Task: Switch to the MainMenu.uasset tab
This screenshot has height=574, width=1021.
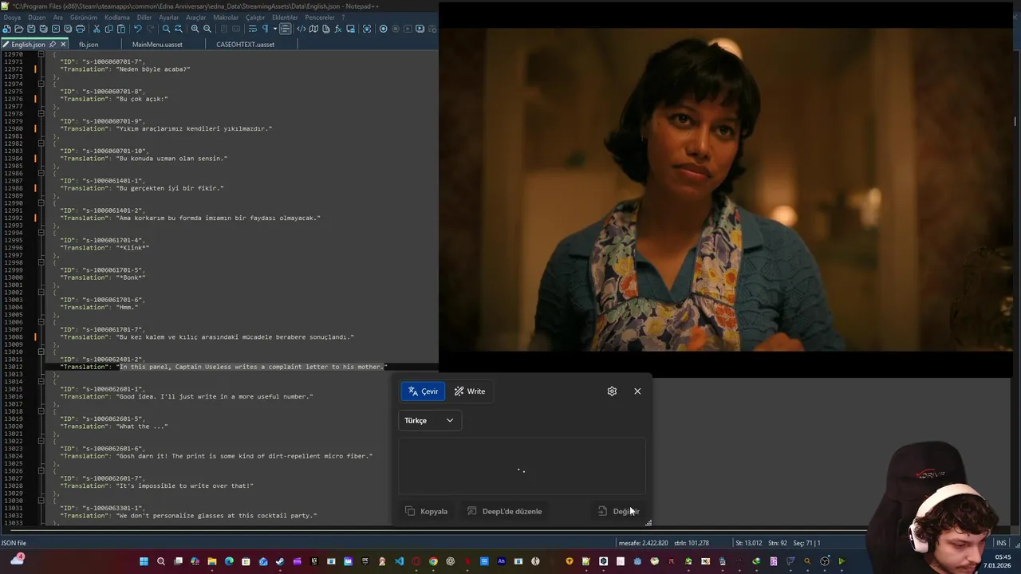Action: click(157, 45)
